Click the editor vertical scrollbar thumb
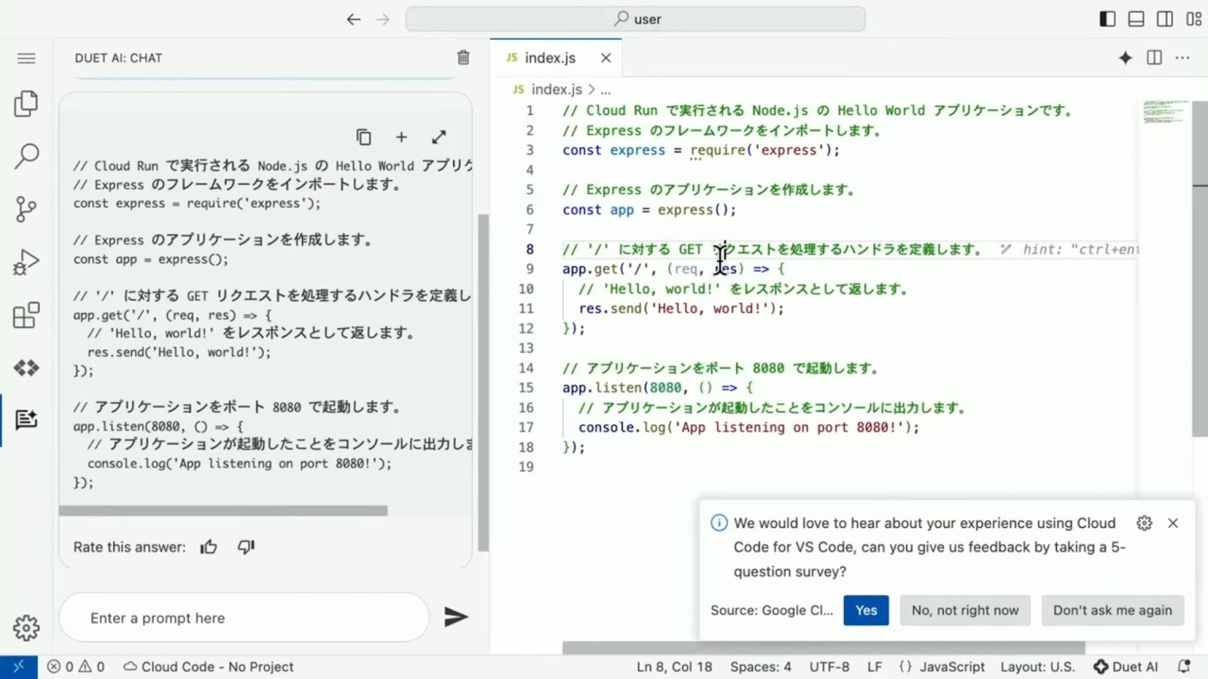Screen dimensions: 1208x679 1200,268
